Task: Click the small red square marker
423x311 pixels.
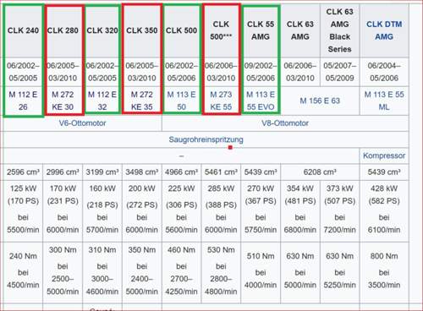Action: point(230,147)
